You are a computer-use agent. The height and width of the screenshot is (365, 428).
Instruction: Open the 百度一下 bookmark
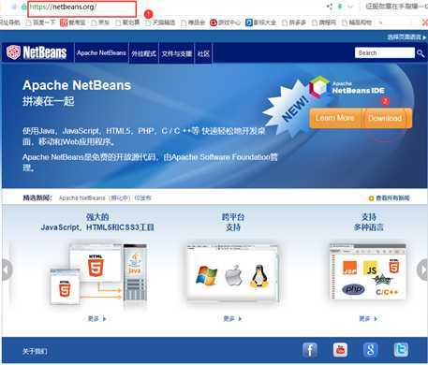click(x=40, y=22)
